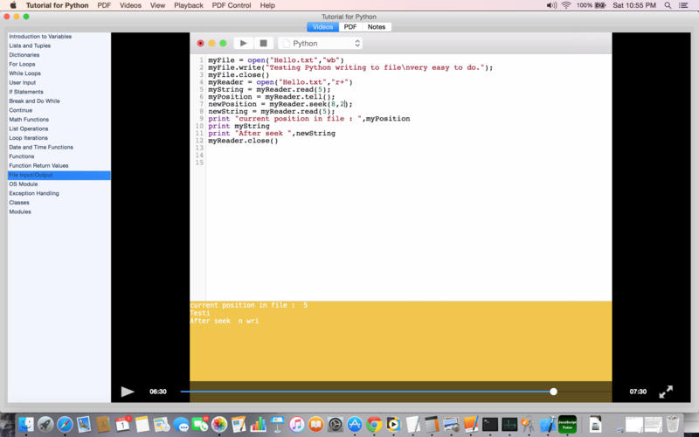Open Terminal from the dock
Image resolution: width=699 pixels, height=437 pixels.
pyautogui.click(x=490, y=424)
